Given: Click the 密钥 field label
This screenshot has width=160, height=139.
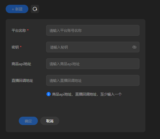Looking at the screenshot, I should click(15, 47).
